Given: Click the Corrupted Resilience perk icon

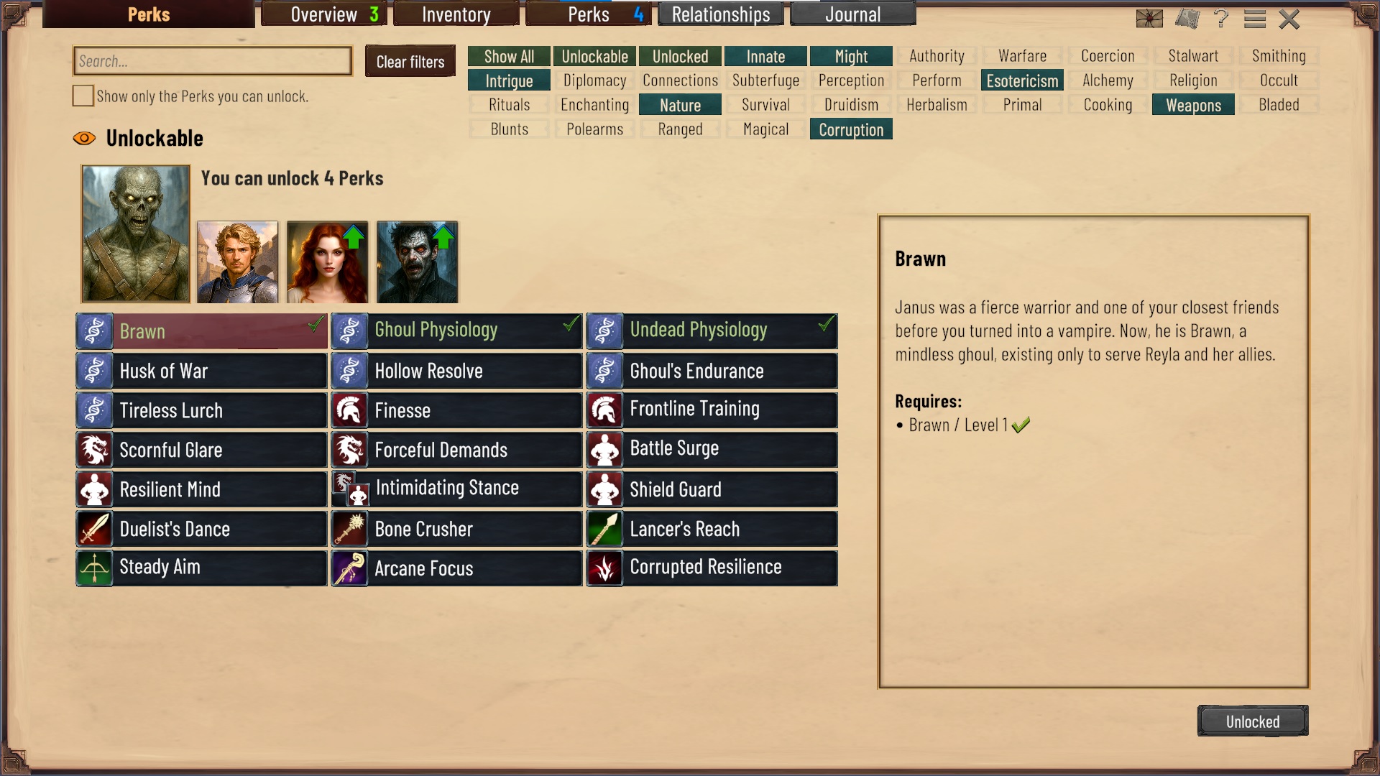Looking at the screenshot, I should coord(604,568).
